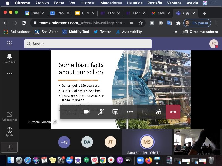Screen dimensions: 222x166
Task: Open Safari from the dock
Action: pyautogui.click(x=27, y=160)
